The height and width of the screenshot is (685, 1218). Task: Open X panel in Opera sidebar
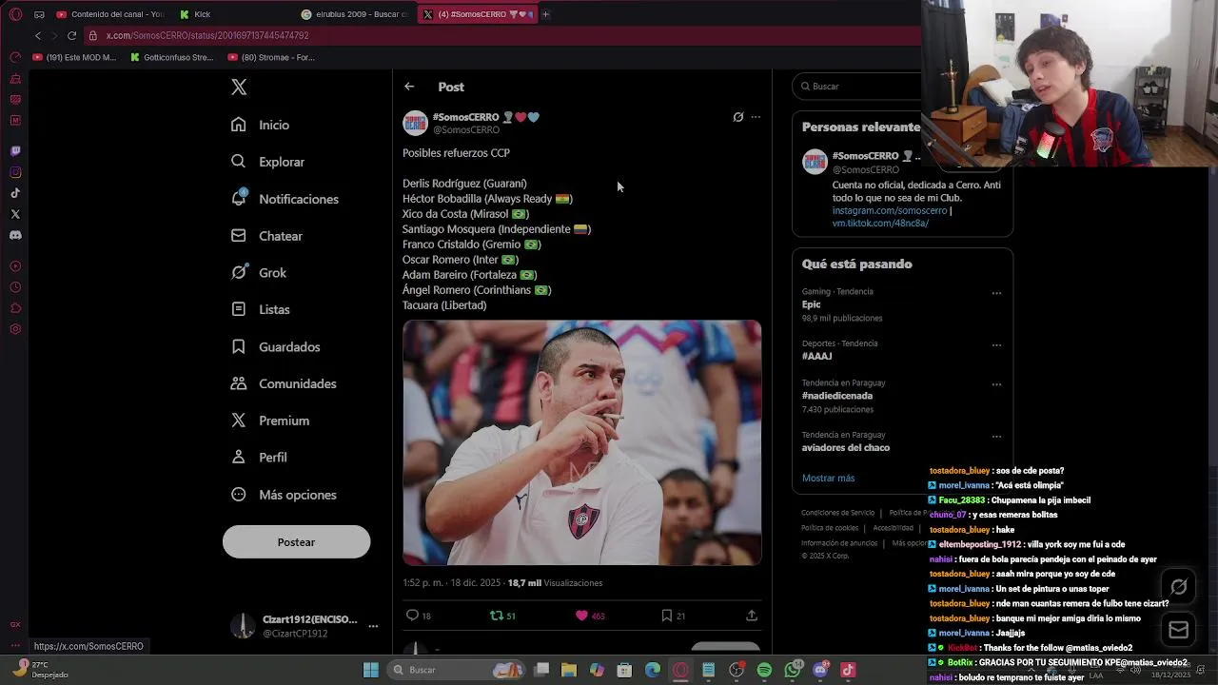(15, 214)
